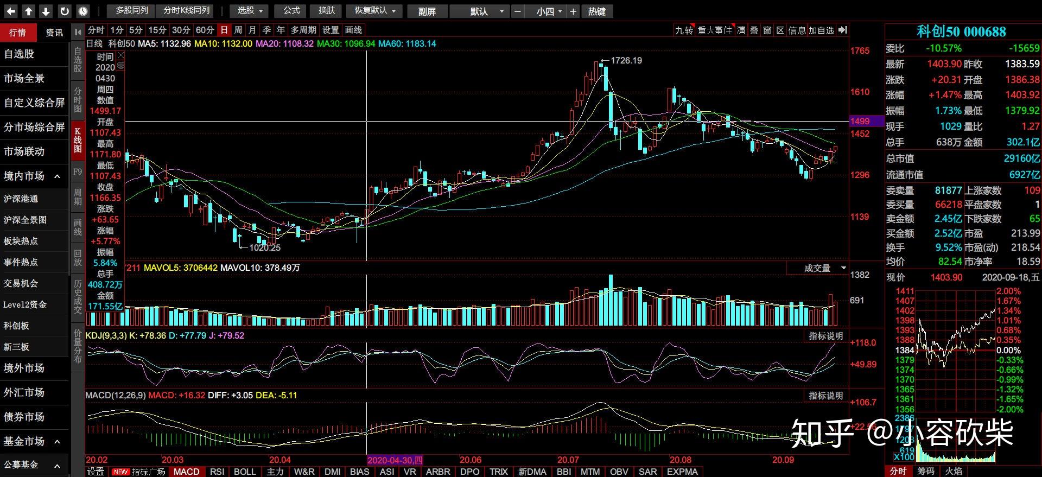Switch to the 周 period tab
The height and width of the screenshot is (477, 1042).
point(238,30)
